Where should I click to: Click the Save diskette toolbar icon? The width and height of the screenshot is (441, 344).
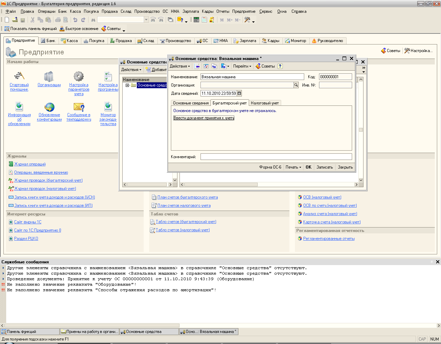coord(23,20)
